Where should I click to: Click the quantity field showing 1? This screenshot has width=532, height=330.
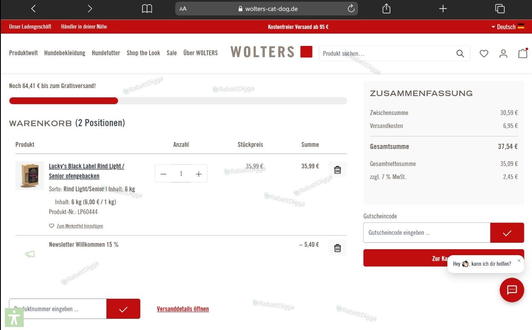(x=181, y=174)
